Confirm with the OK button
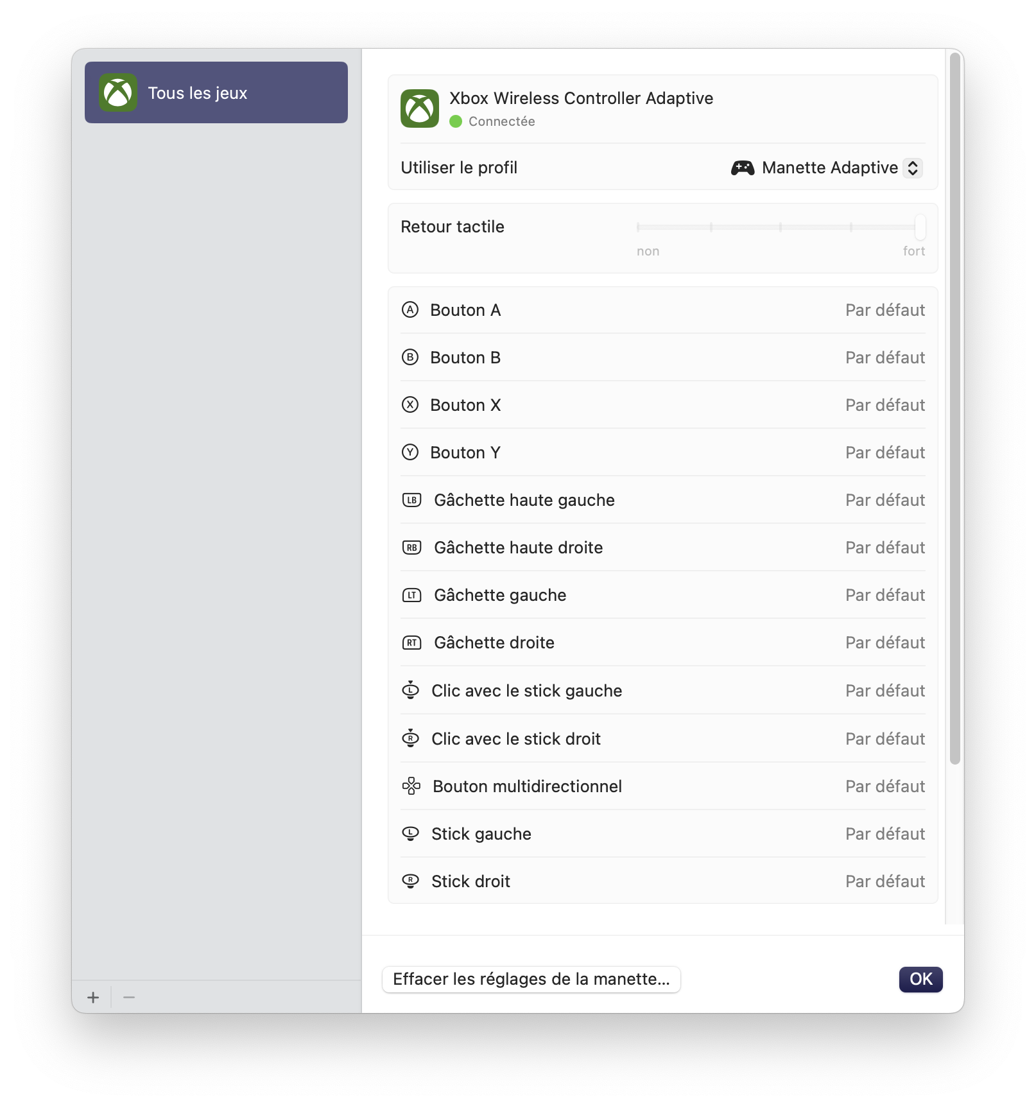Image resolution: width=1036 pixels, height=1108 pixels. pyautogui.click(x=921, y=979)
